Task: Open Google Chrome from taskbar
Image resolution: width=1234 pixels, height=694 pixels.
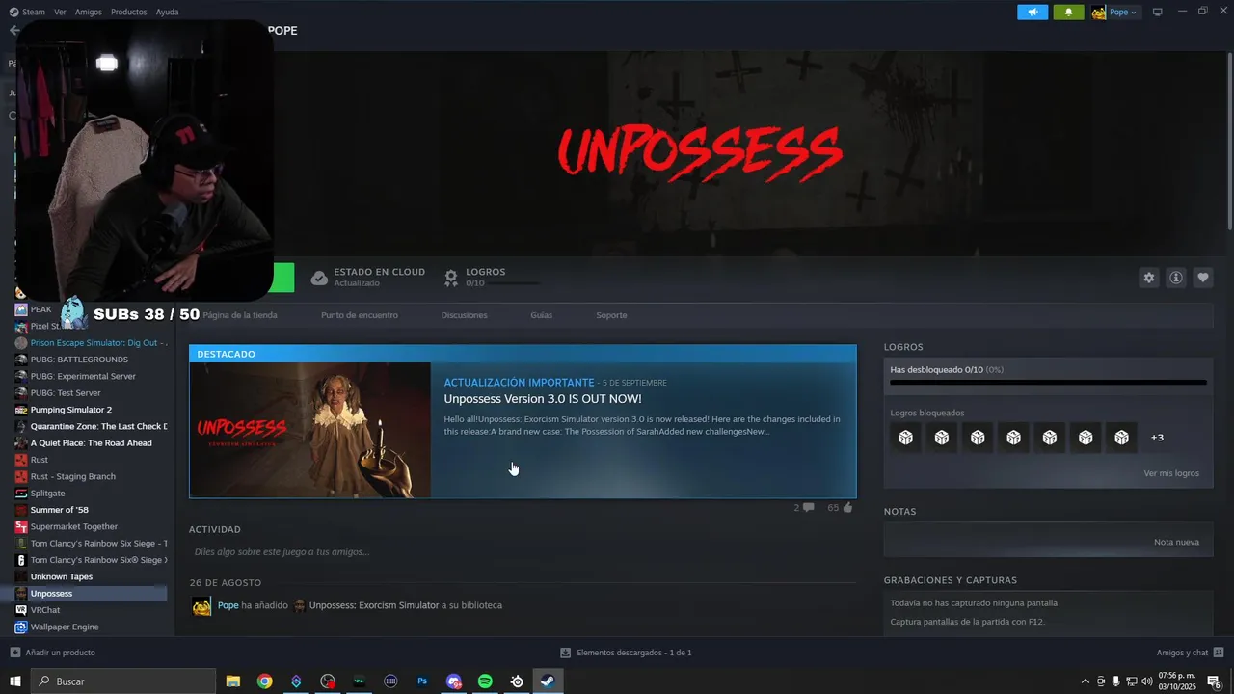Action: pos(264,681)
